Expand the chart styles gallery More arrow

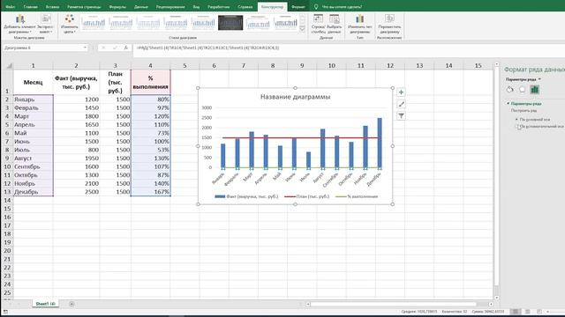pyautogui.click(x=302, y=28)
